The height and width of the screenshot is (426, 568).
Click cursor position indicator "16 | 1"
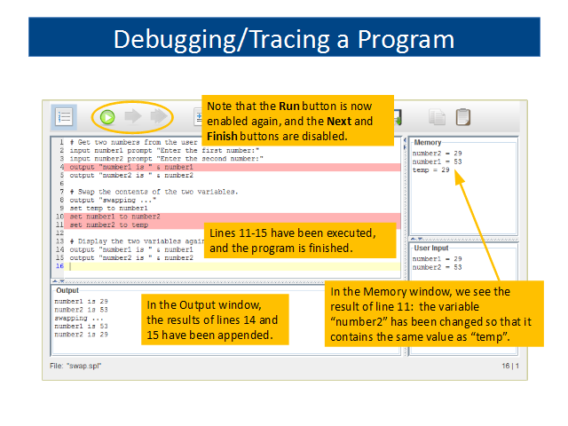coord(510,366)
